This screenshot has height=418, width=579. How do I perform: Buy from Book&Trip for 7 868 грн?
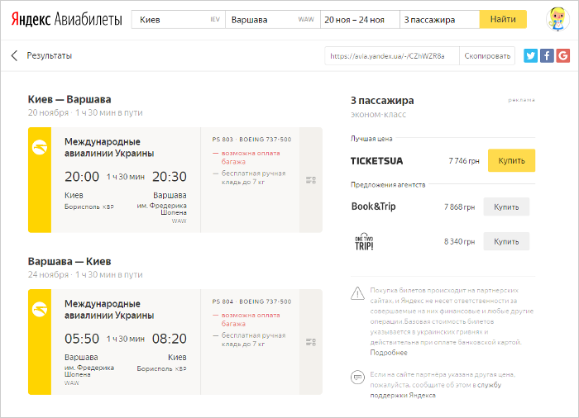point(506,207)
